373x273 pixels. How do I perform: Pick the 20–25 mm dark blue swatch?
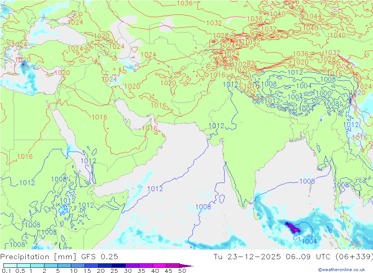pos(105,266)
